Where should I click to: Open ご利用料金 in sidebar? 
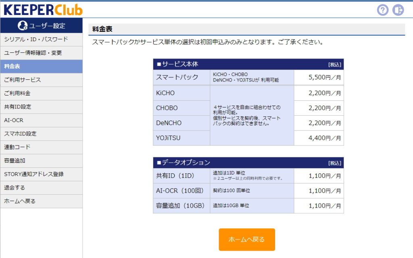42,93
